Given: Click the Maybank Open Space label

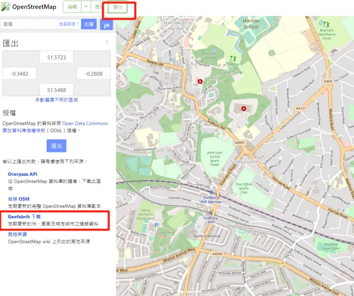Looking at the screenshot, I should click(331, 246).
